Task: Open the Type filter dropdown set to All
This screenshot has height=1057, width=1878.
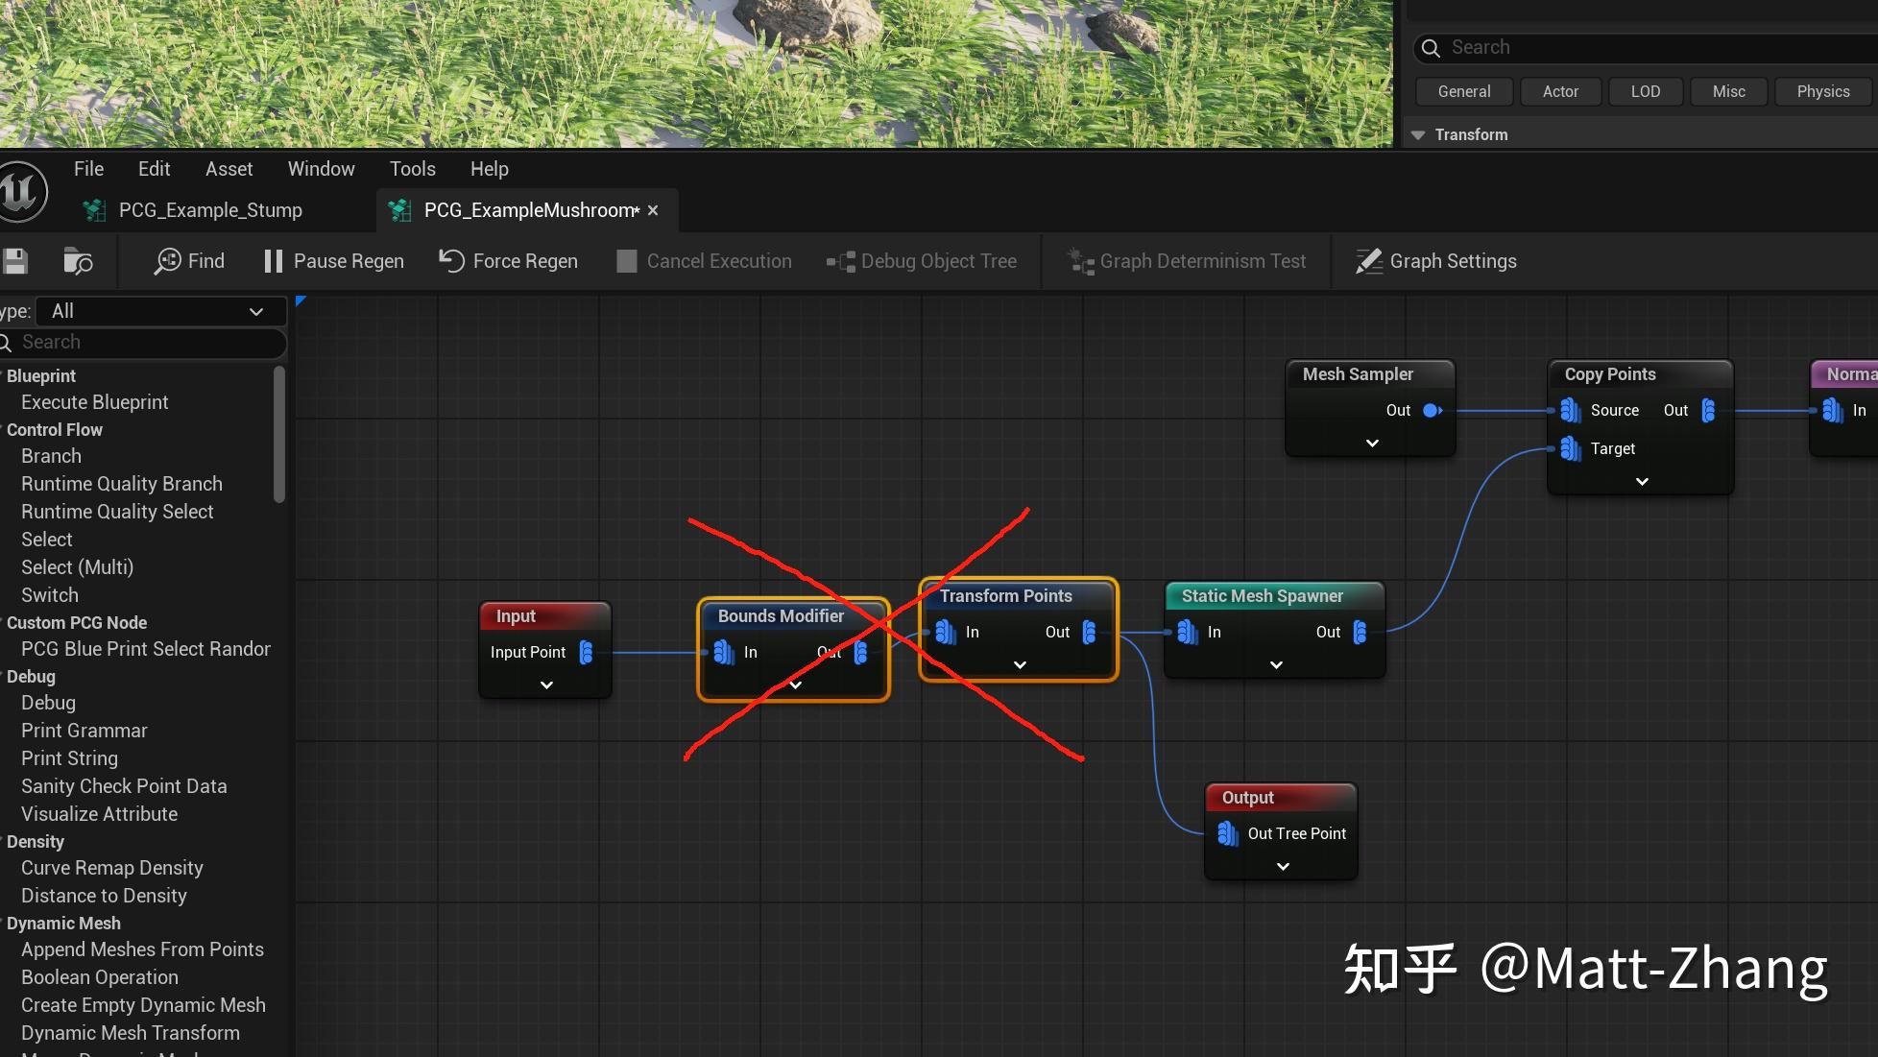Action: tap(160, 311)
